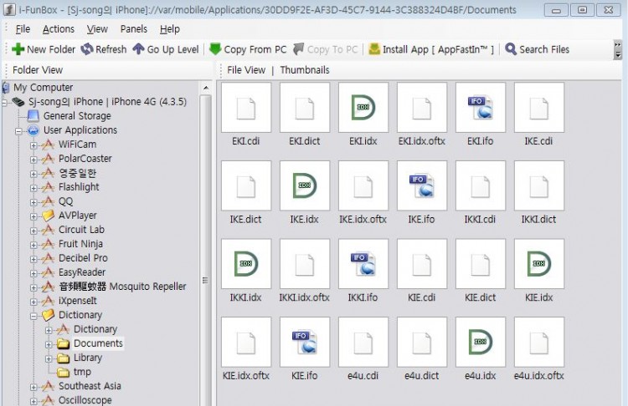Expand the Library folder node
The image size is (628, 406).
click(x=49, y=358)
